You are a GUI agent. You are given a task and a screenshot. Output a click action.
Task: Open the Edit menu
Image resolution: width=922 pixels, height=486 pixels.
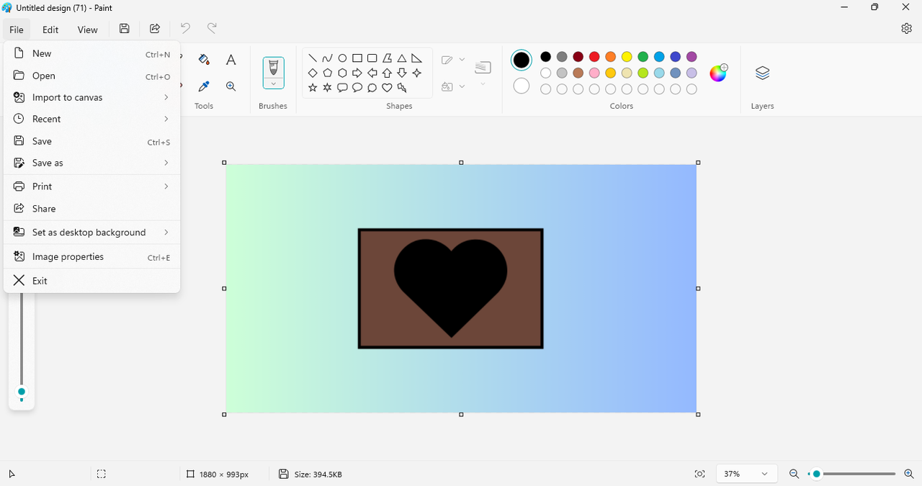(x=50, y=30)
